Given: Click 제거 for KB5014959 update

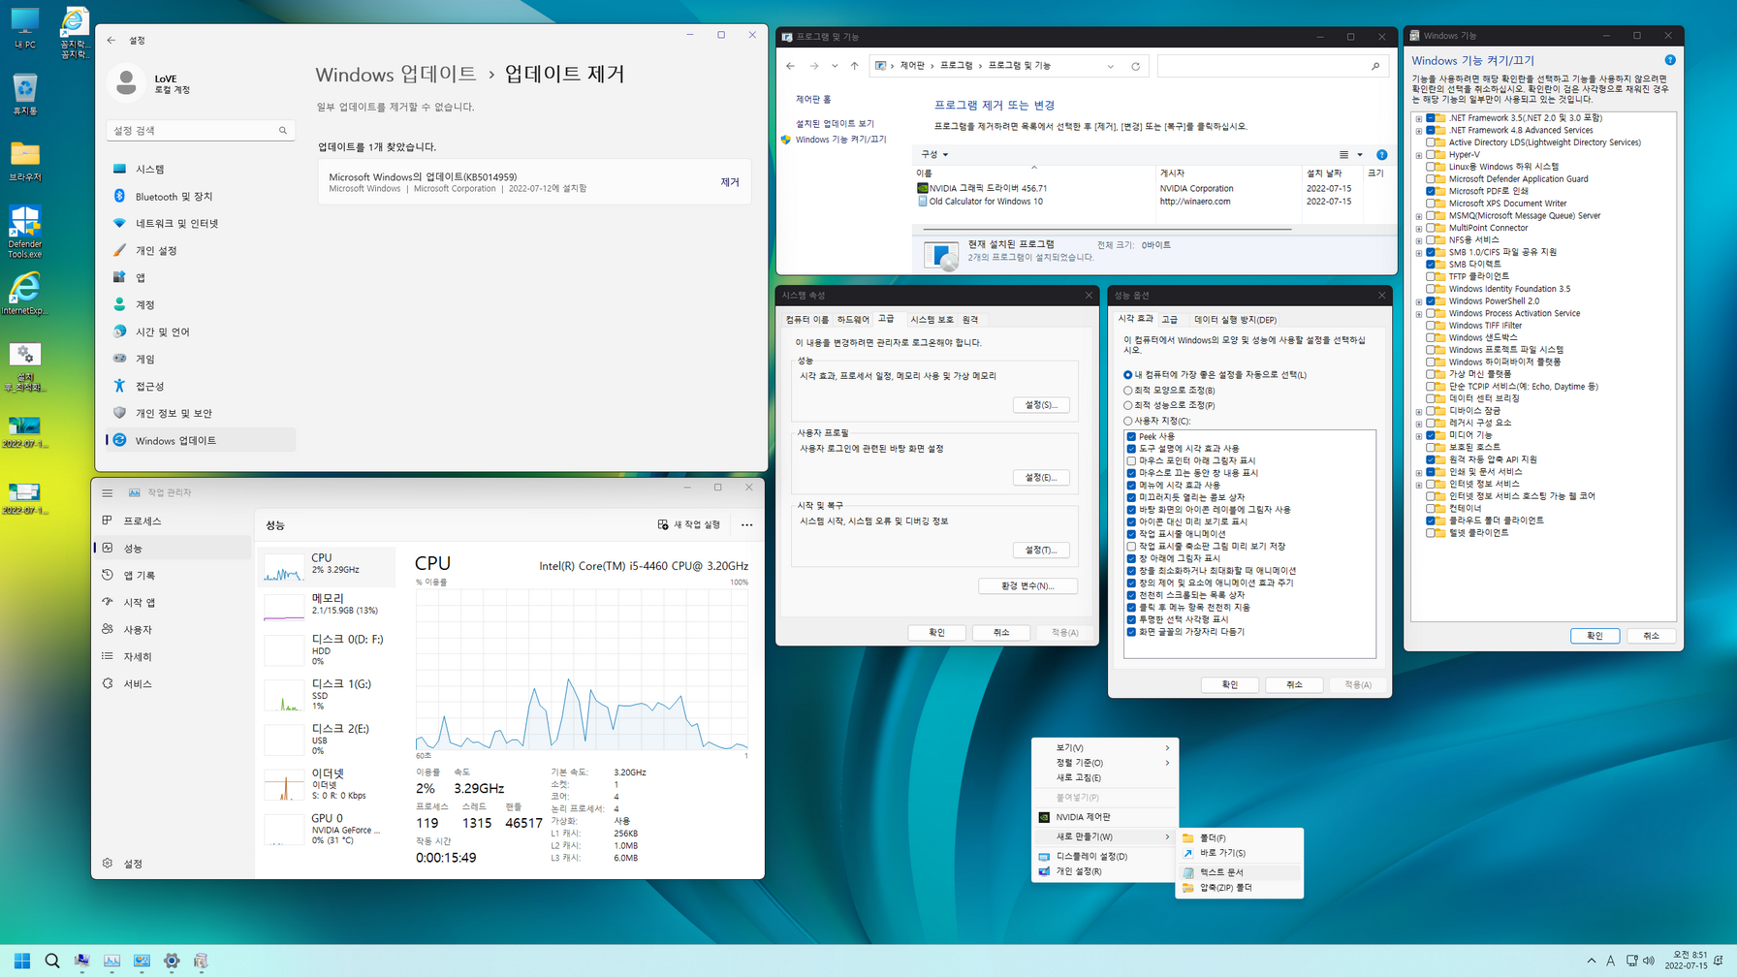Looking at the screenshot, I should pos(730,182).
